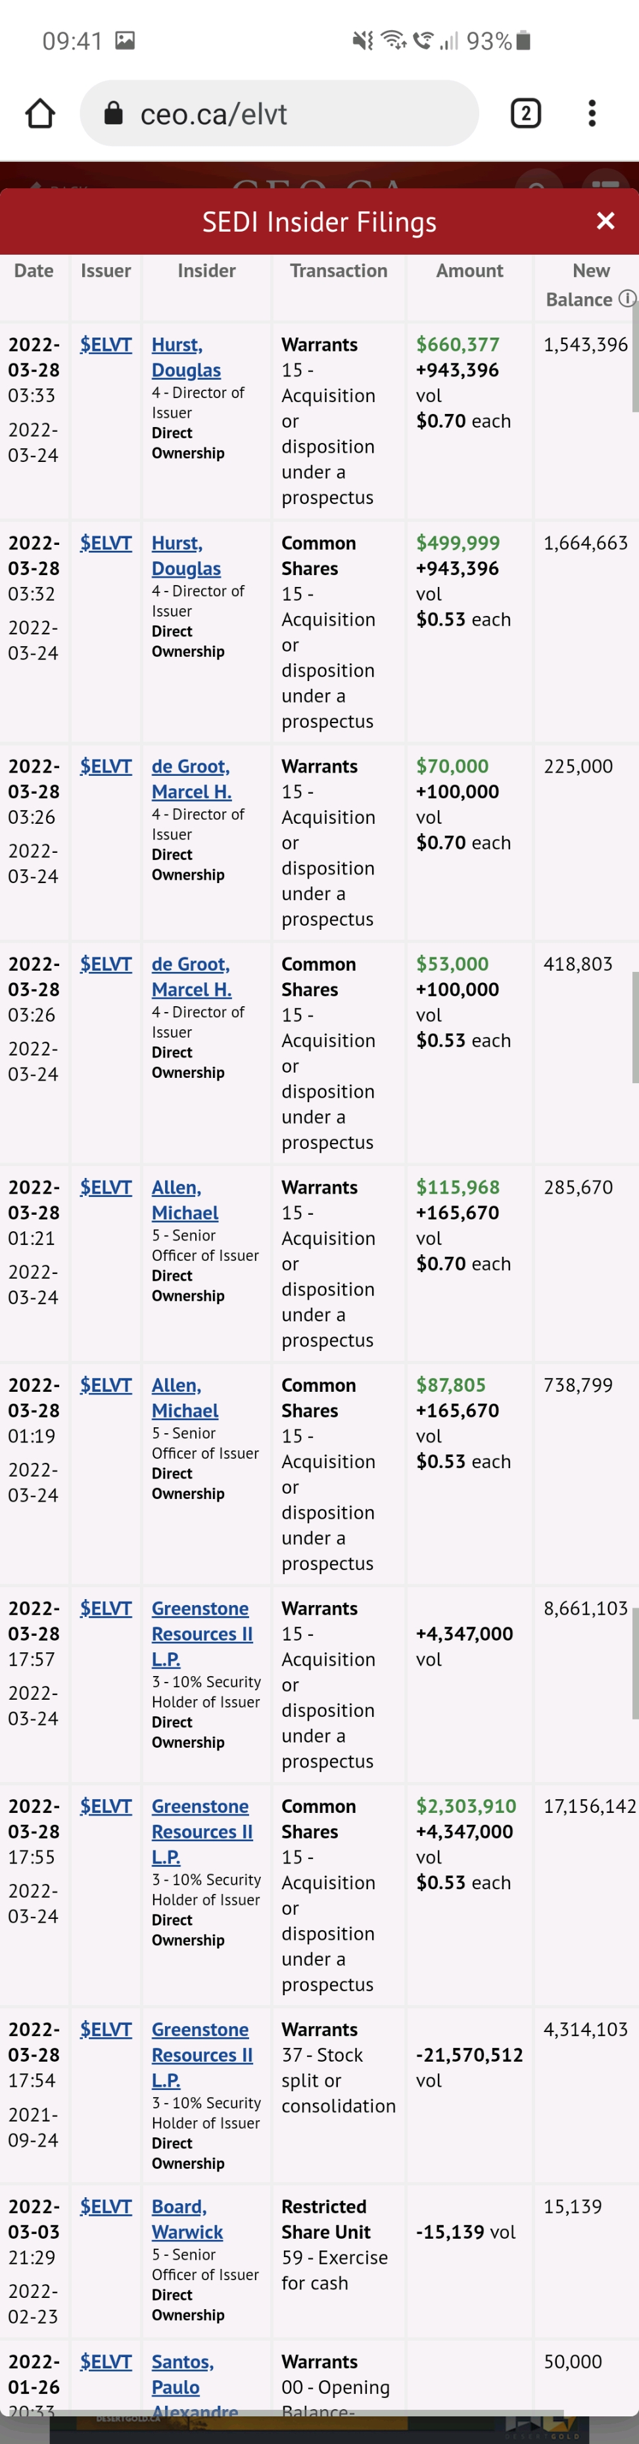639x2444 pixels.
Task: Select the Amount column header
Action: 469,270
